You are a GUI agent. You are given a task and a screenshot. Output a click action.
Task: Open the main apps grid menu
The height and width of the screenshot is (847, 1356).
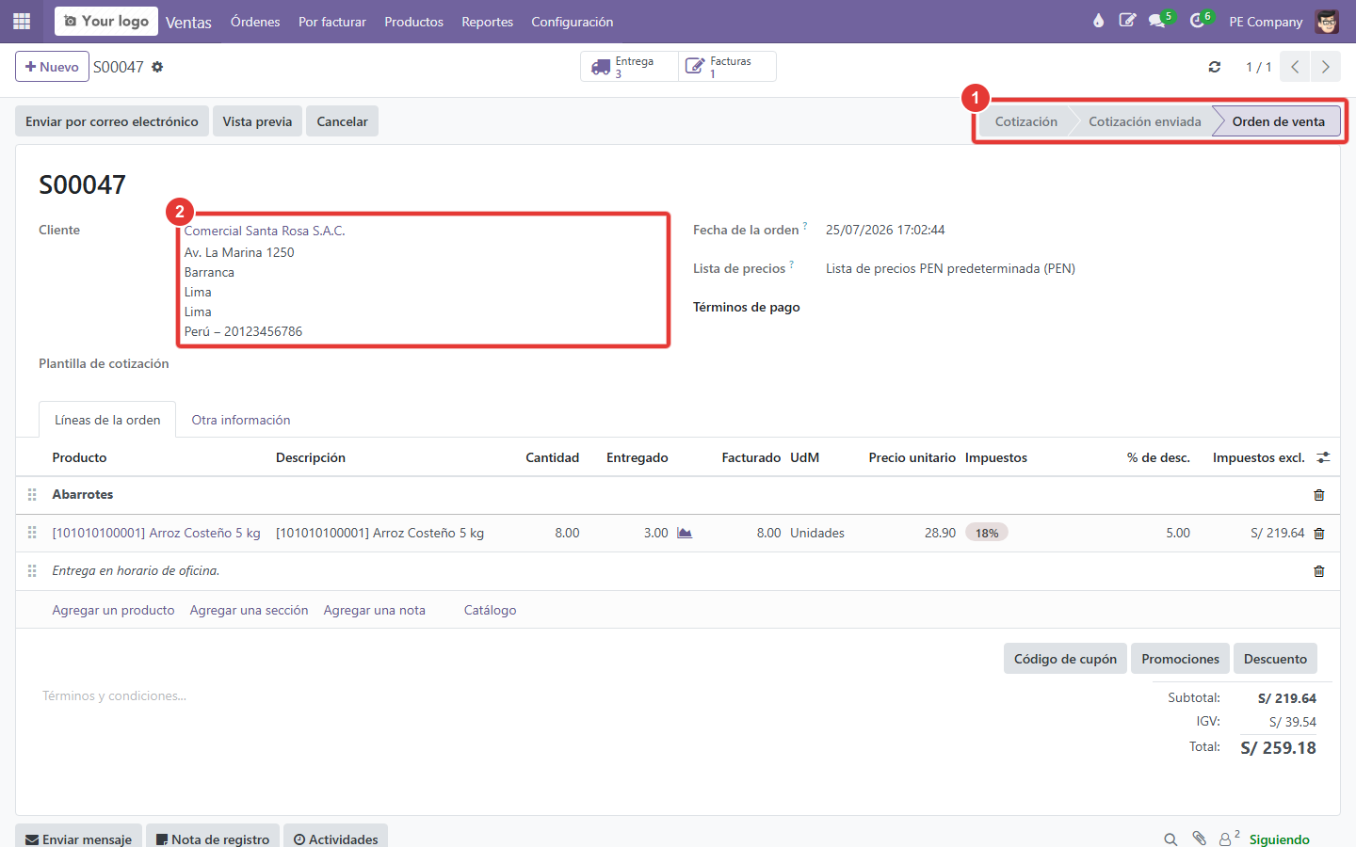[22, 21]
